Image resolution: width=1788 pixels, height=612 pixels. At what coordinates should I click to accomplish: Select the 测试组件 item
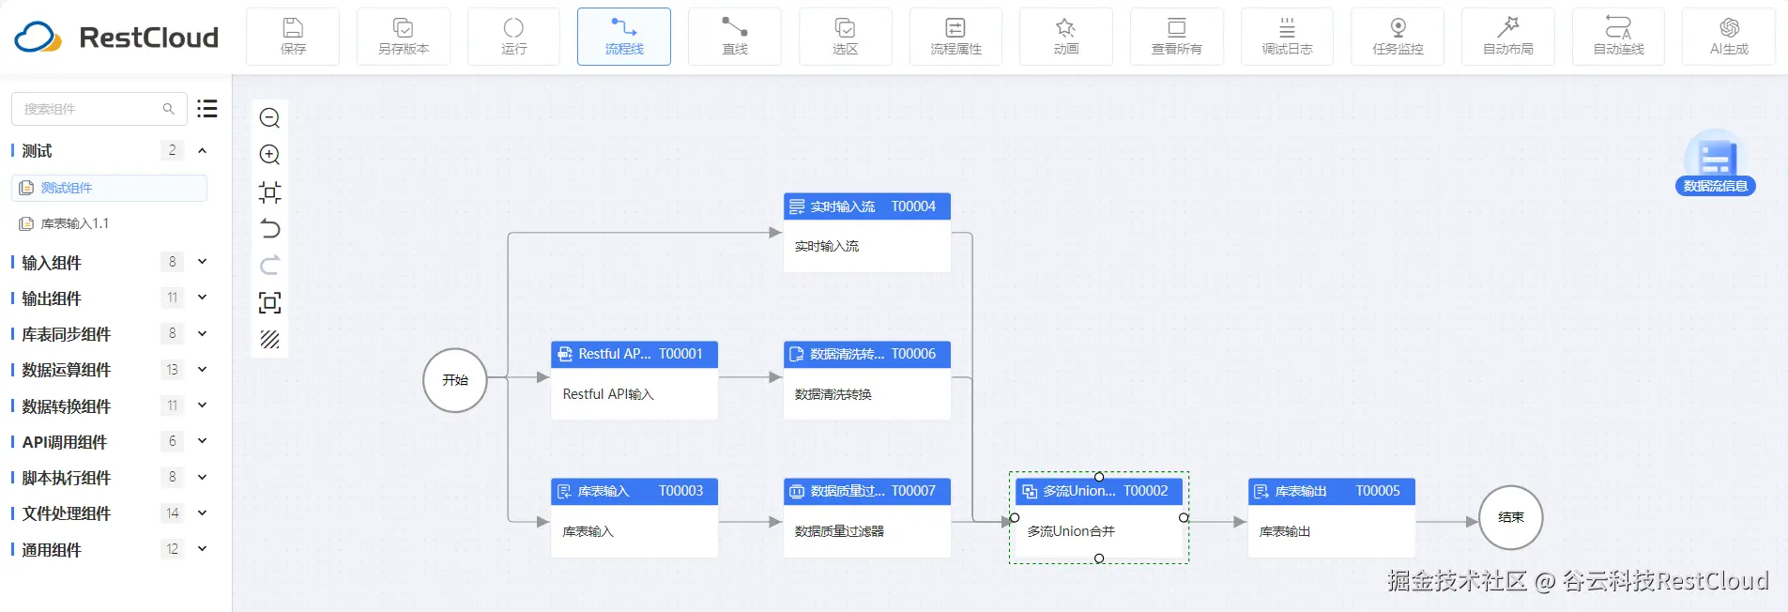[x=109, y=188]
